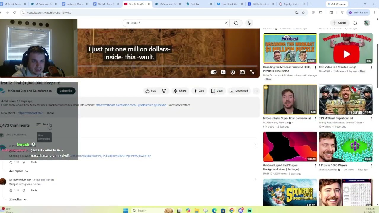Open 'This Video Is 6 Minutes Long!' thumbnail
This screenshot has height=213, width=379.
[x=346, y=49]
